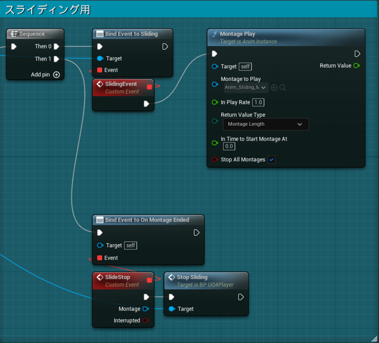The width and height of the screenshot is (379, 343).
Task: Click the In Play Rate pin
Action: [215, 102]
